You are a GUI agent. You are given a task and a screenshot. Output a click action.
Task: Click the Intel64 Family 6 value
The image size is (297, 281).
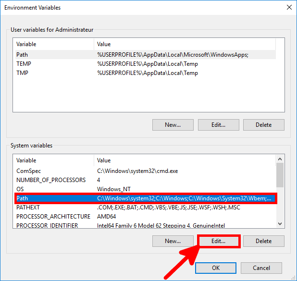coord(161,225)
